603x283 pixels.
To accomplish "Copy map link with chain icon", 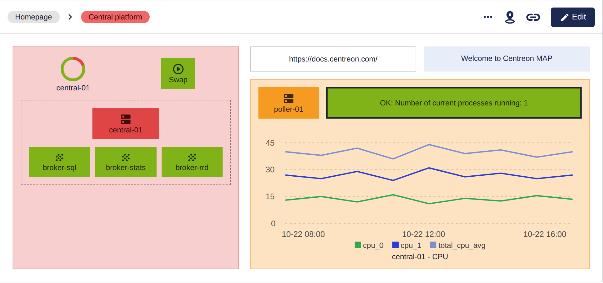I will click(533, 17).
